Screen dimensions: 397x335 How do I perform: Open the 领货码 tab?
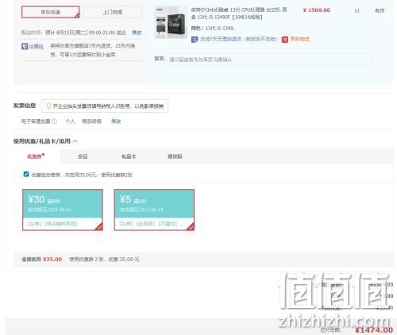click(x=175, y=156)
